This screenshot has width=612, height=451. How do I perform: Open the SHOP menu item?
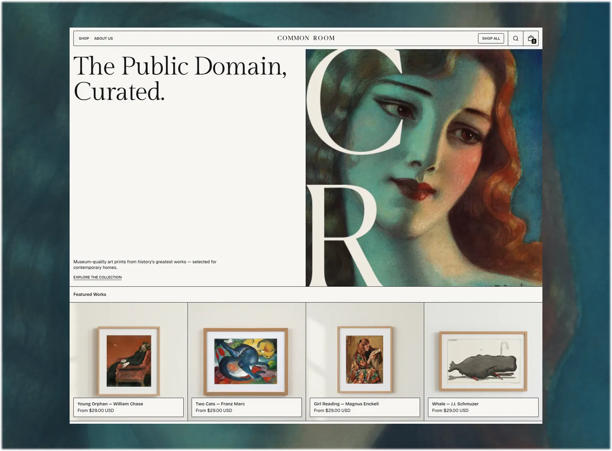pyautogui.click(x=84, y=38)
